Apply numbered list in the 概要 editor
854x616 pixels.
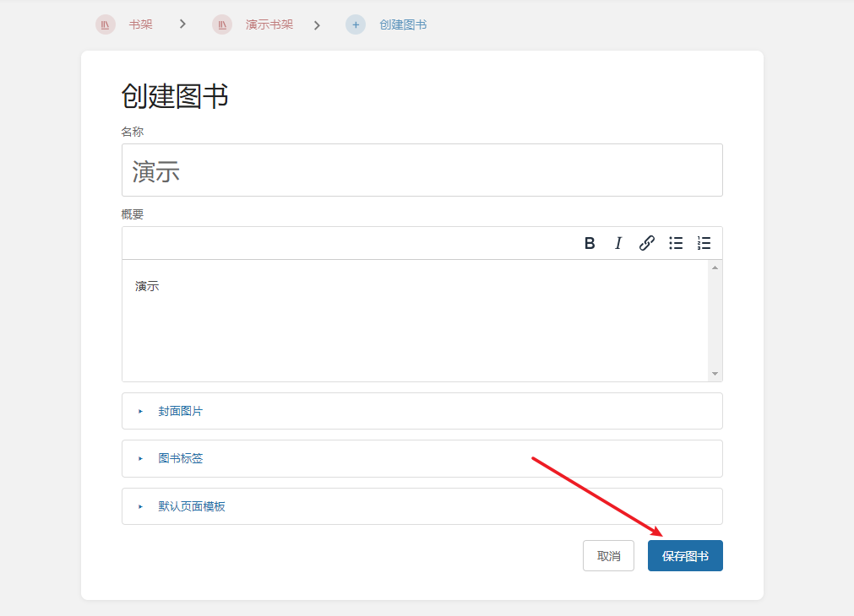704,243
